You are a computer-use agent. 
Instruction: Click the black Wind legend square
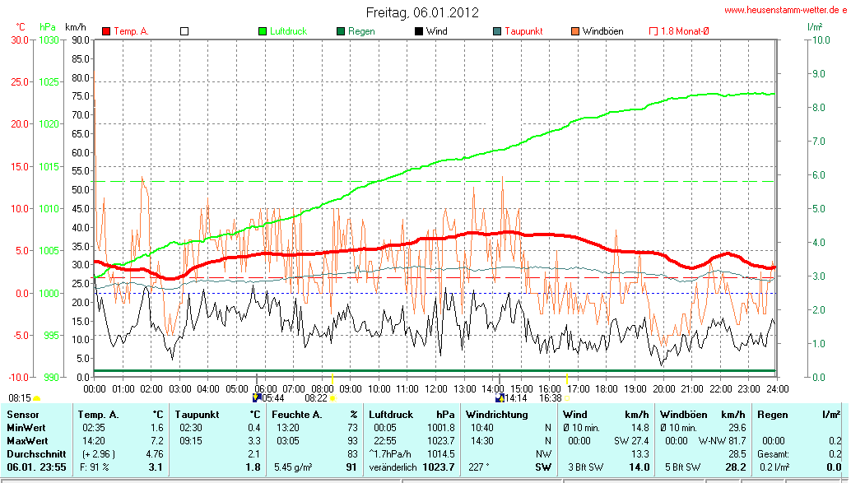click(419, 31)
